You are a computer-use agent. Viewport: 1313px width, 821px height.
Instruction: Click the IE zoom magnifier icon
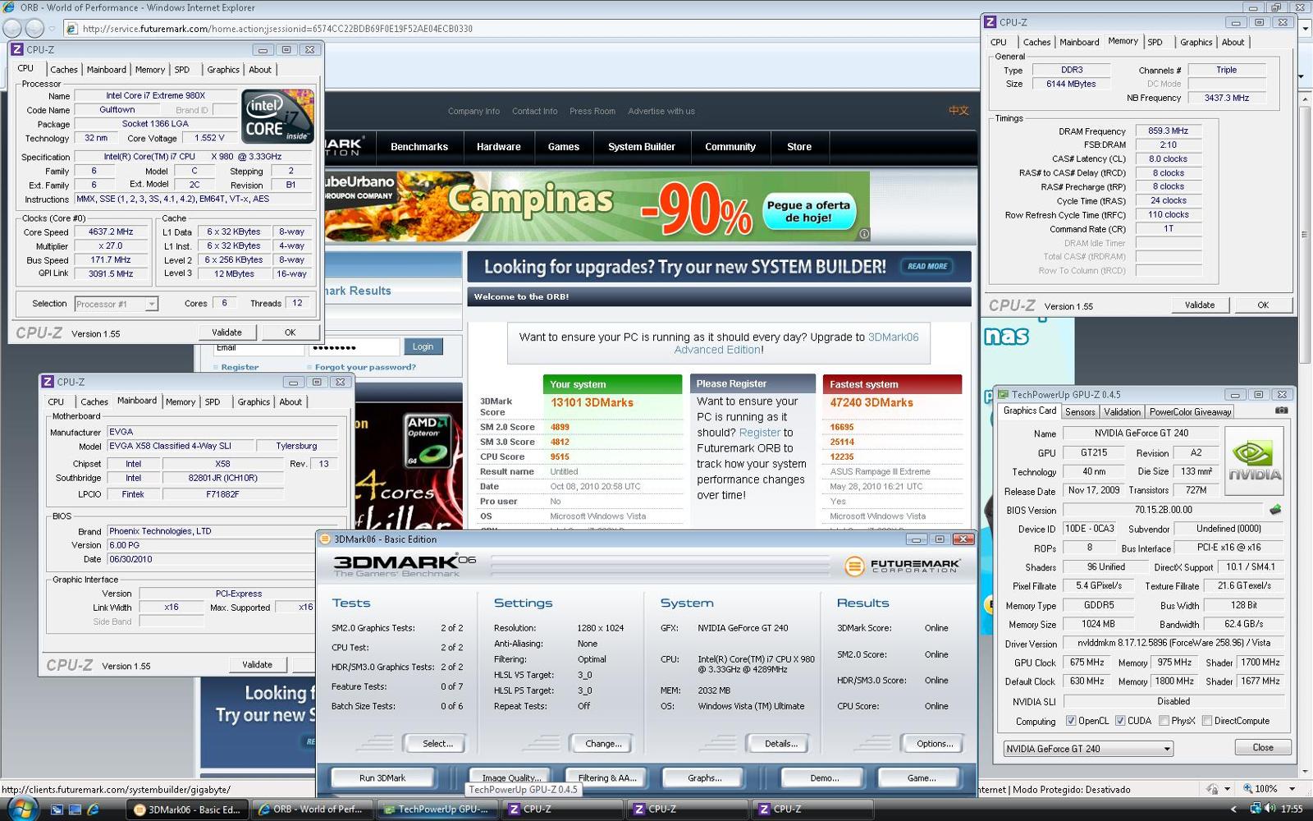[1247, 789]
